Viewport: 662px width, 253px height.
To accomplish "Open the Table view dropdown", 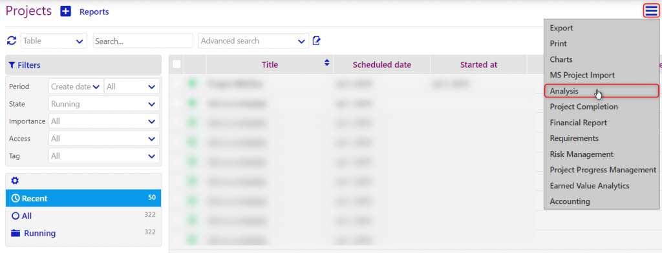I will click(x=54, y=41).
